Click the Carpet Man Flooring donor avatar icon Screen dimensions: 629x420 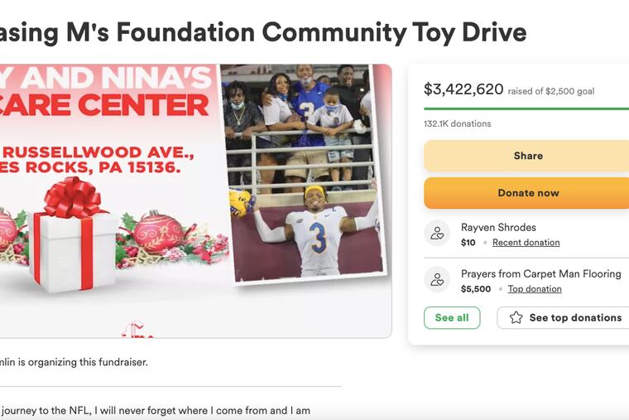coord(437,280)
